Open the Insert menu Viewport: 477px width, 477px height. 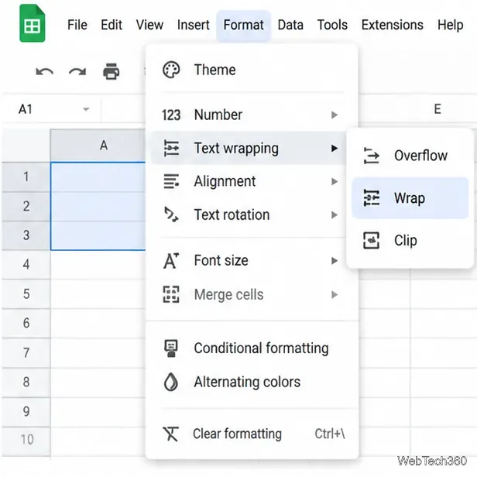[194, 25]
